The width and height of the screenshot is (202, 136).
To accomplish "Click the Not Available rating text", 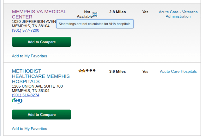I will [x=85, y=14].
